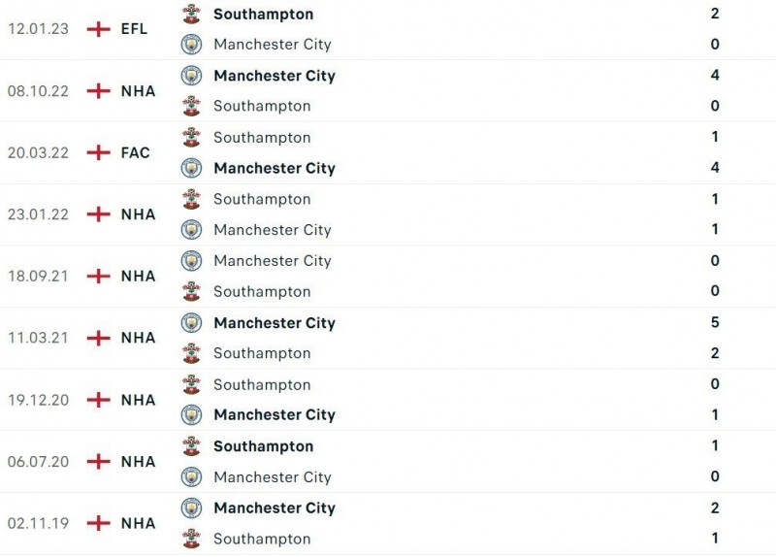Screen dimensions: 776x557
Task: Open the match dated 02.11.19
Action: tap(38, 523)
